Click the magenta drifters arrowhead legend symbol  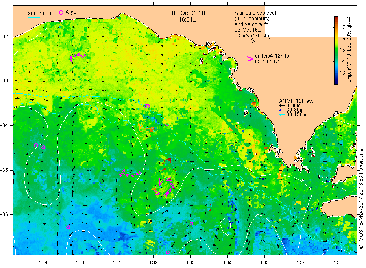250,59
